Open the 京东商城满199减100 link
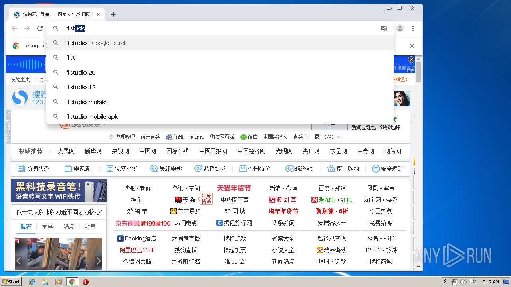Image resolution: width=511 pixels, height=287 pixels. [x=143, y=223]
